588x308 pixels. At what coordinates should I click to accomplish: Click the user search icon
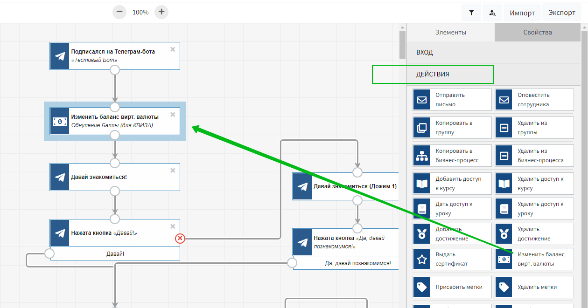492,13
